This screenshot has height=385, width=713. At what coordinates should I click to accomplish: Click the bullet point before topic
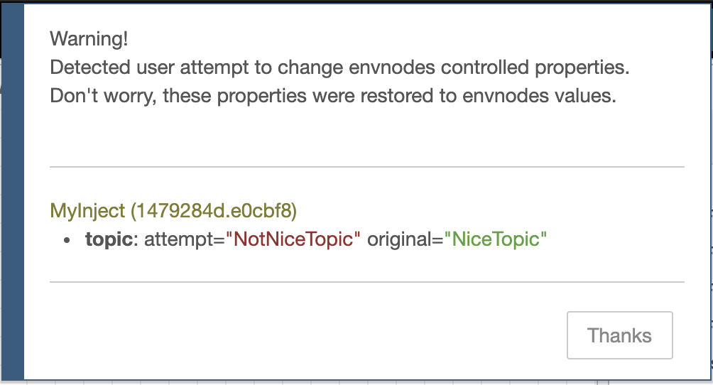[67, 240]
